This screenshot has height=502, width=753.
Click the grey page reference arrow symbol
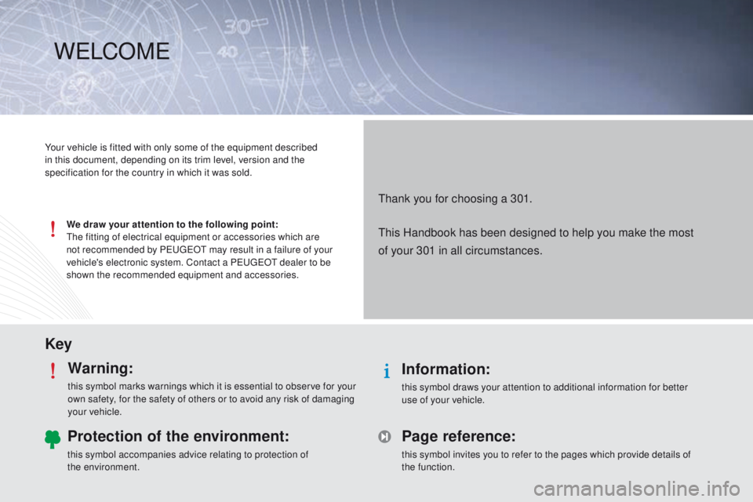pos(384,437)
